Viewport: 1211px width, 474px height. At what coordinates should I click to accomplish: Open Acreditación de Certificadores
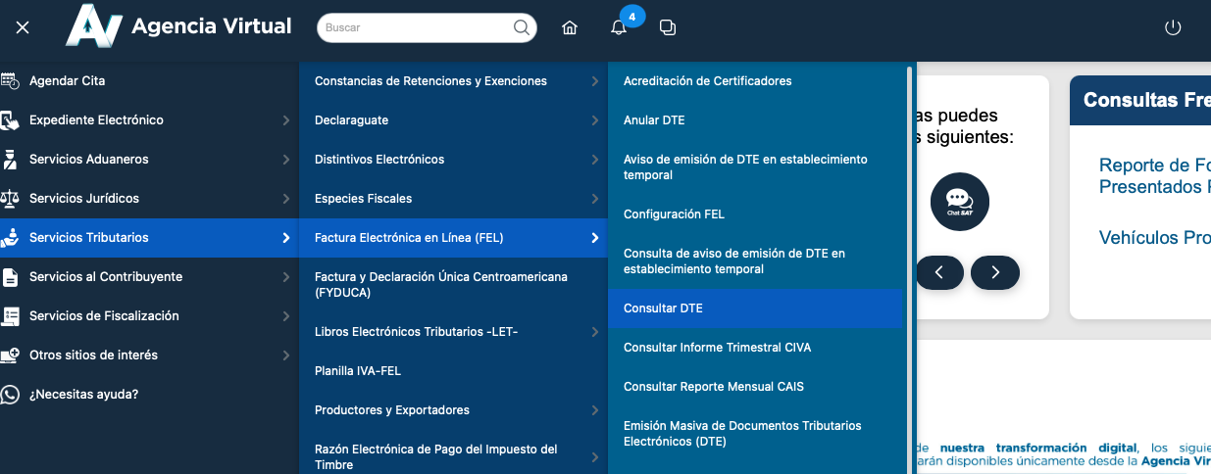(755, 81)
